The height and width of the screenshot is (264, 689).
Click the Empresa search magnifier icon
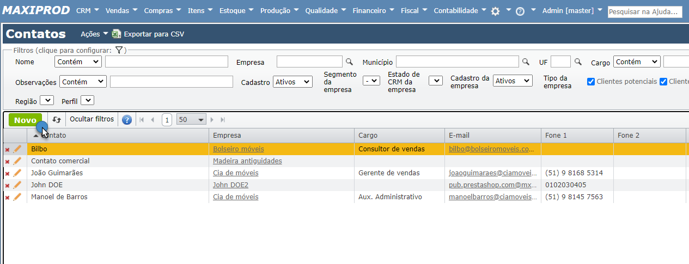350,62
